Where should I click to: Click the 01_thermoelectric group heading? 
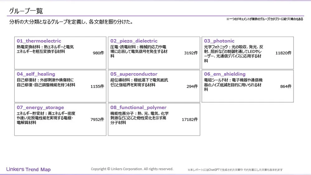39,41
